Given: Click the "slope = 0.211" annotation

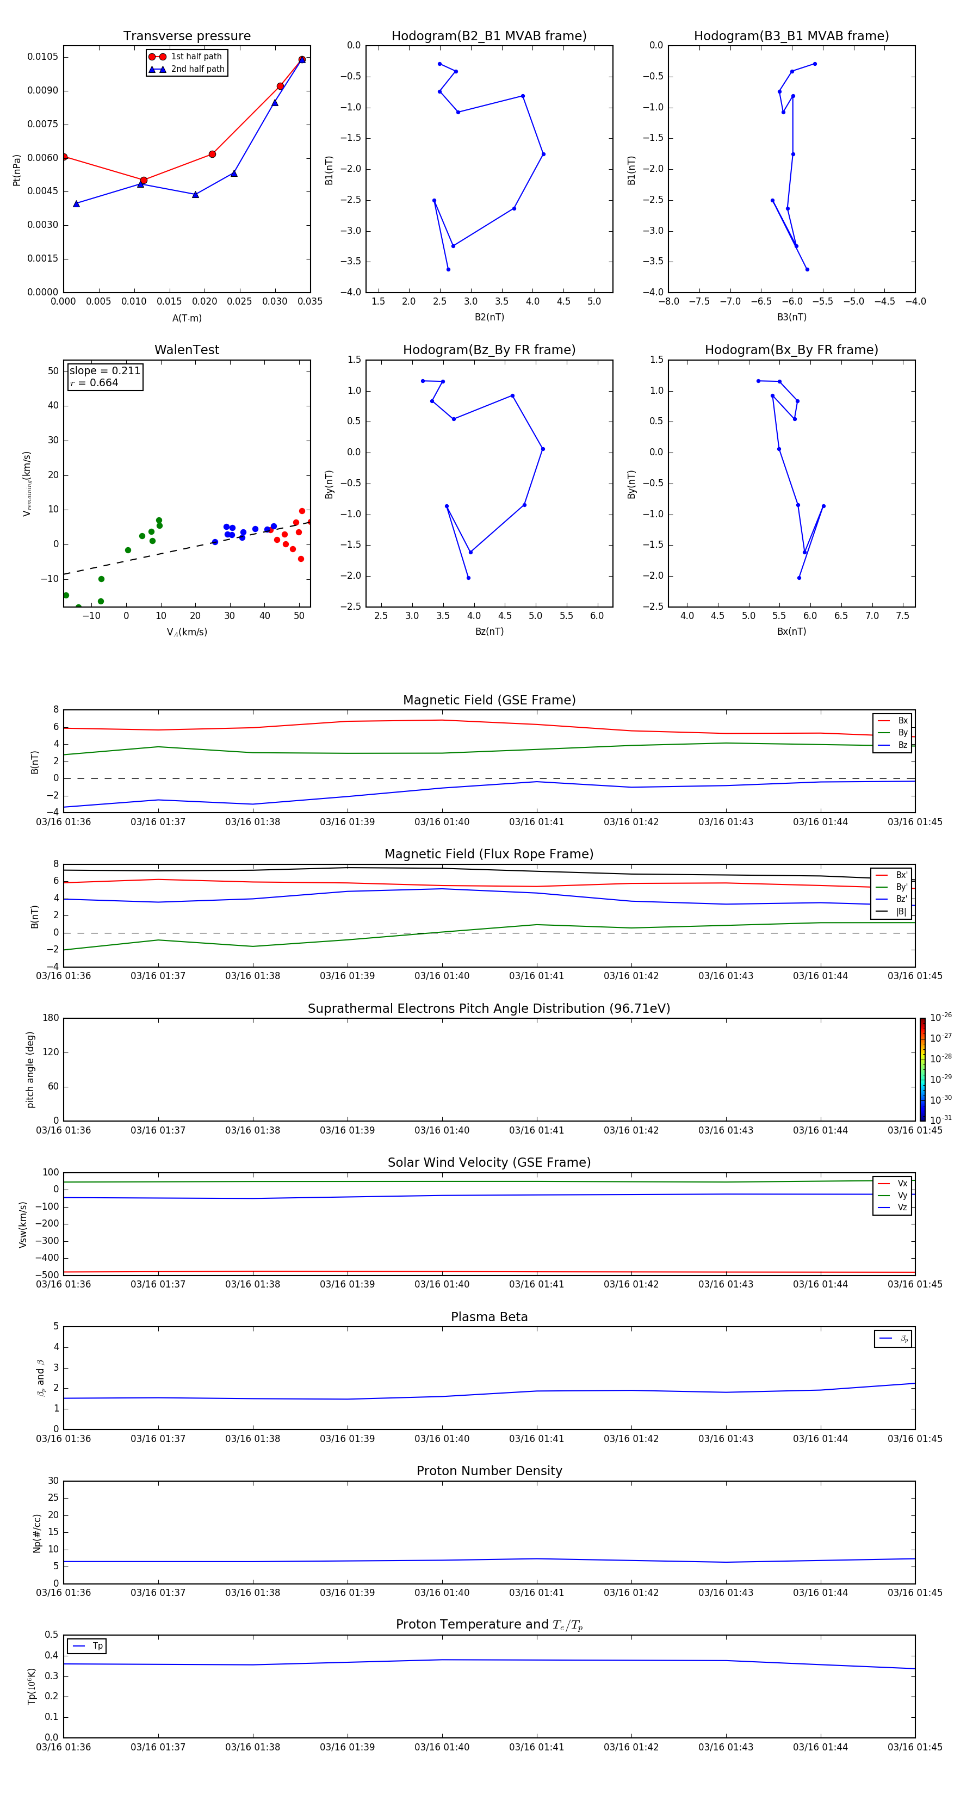Looking at the screenshot, I should [104, 371].
